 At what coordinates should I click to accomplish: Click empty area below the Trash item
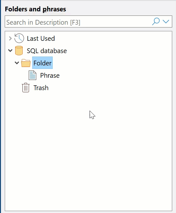[88, 149]
